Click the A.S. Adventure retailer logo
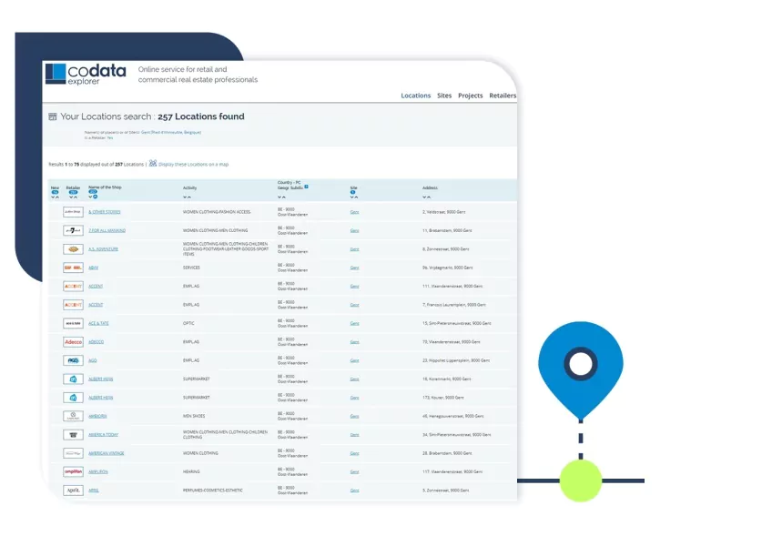772x546 pixels. pos(73,248)
